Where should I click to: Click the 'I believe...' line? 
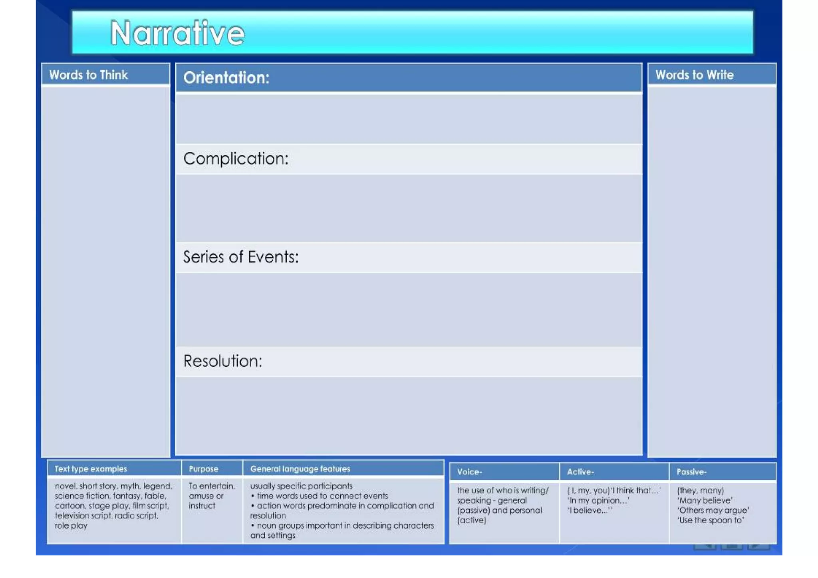point(590,510)
